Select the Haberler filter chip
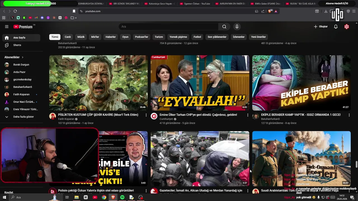The width and height of the screenshot is (358, 201). [x=110, y=37]
